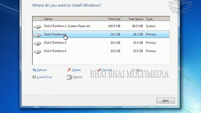Click Primary type of Partition 3

(x=151, y=43)
